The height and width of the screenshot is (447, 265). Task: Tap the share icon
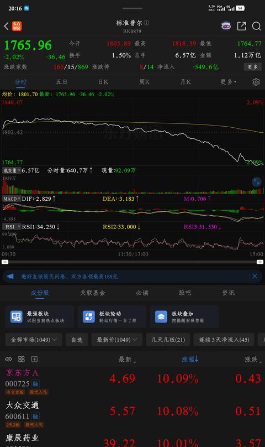click(241, 26)
